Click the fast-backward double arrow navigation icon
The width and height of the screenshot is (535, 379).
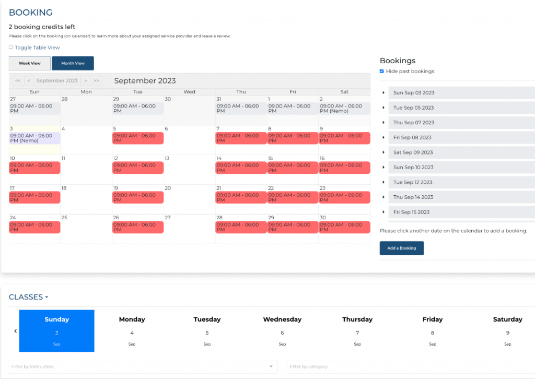(17, 80)
